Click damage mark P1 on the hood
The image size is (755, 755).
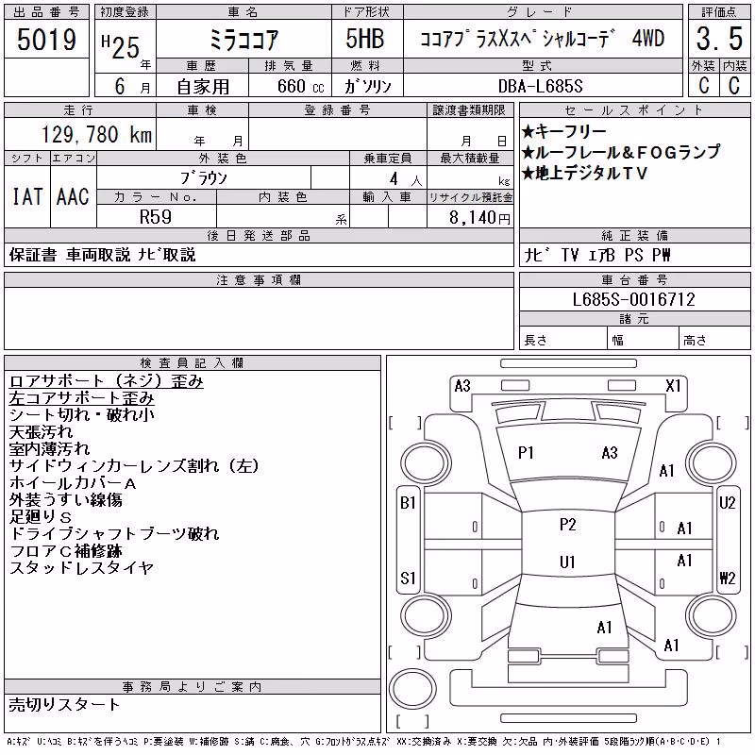526,453
